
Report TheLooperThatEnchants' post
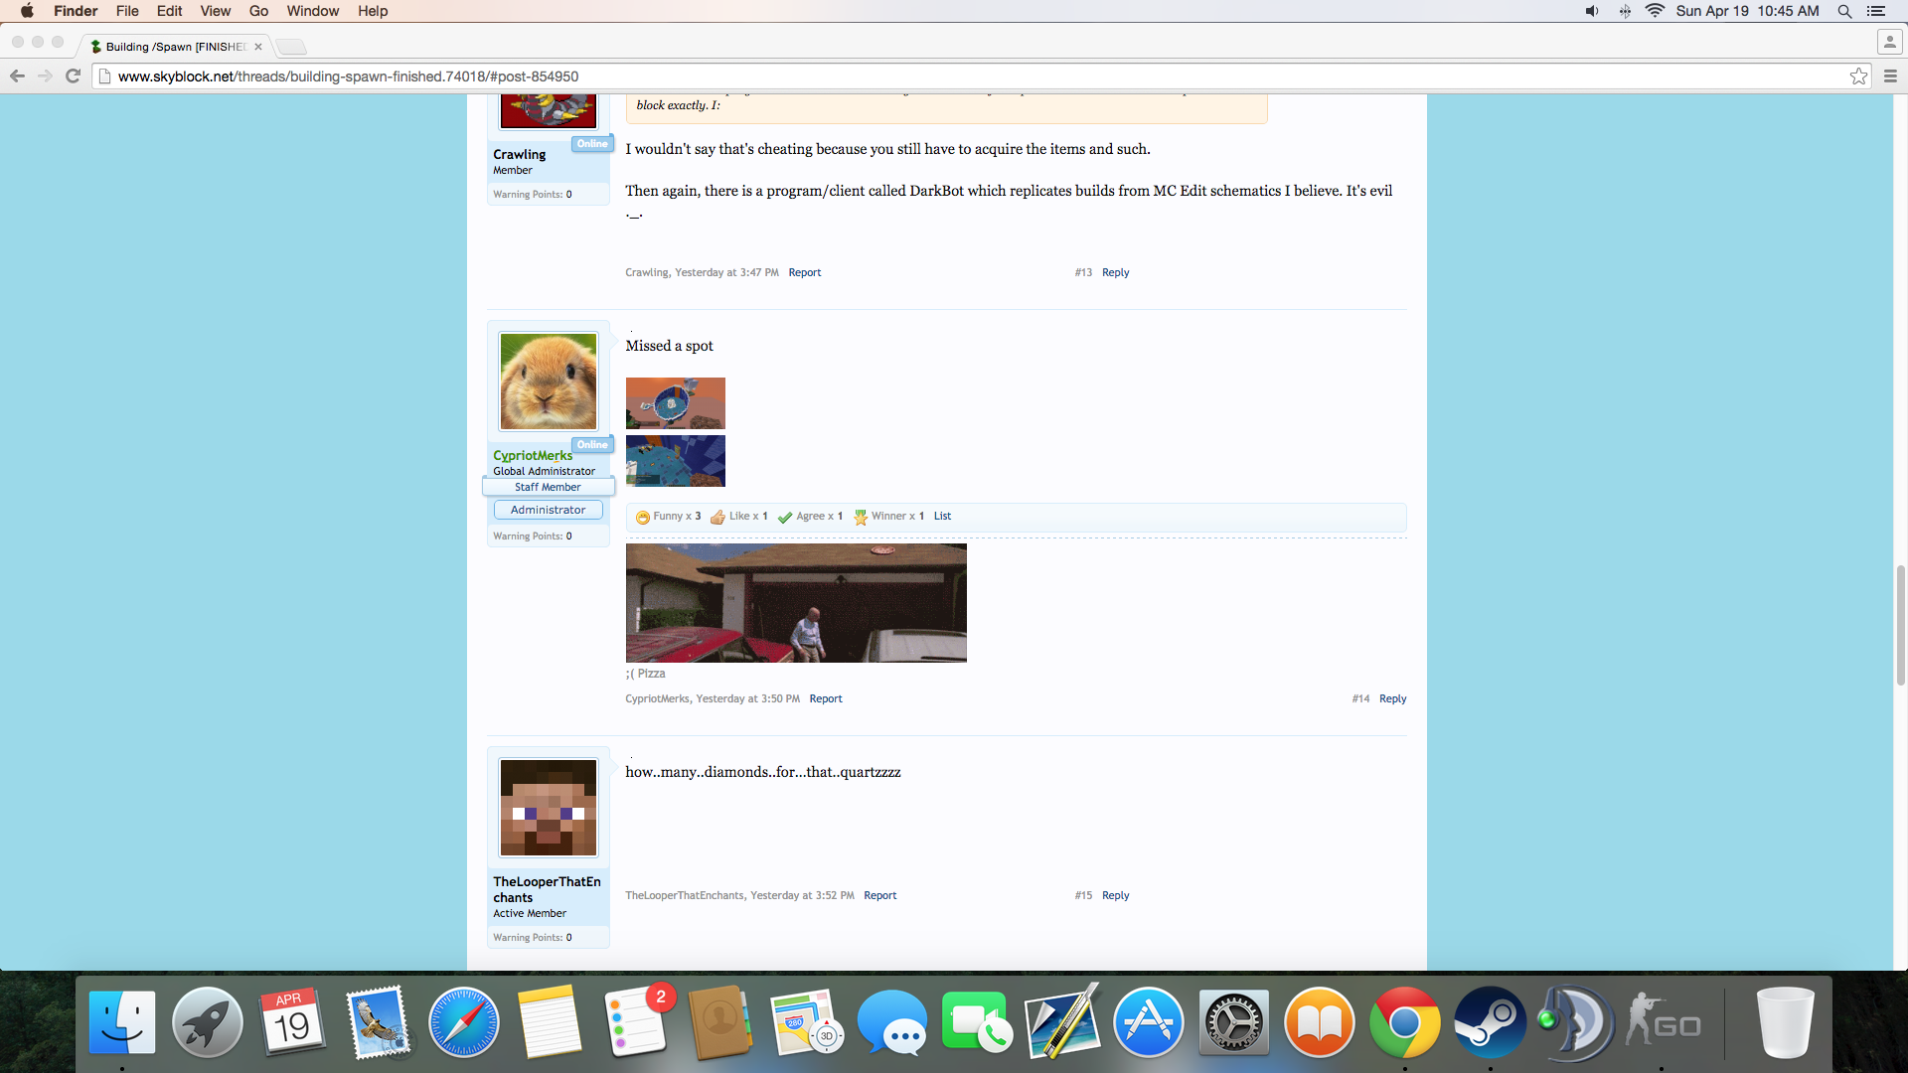[x=879, y=895]
